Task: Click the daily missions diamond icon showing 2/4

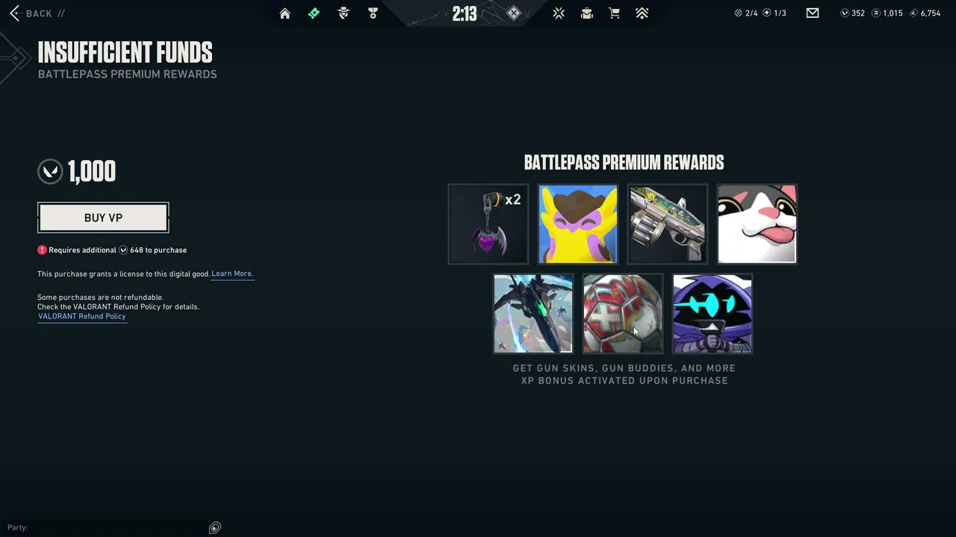Action: (x=739, y=13)
